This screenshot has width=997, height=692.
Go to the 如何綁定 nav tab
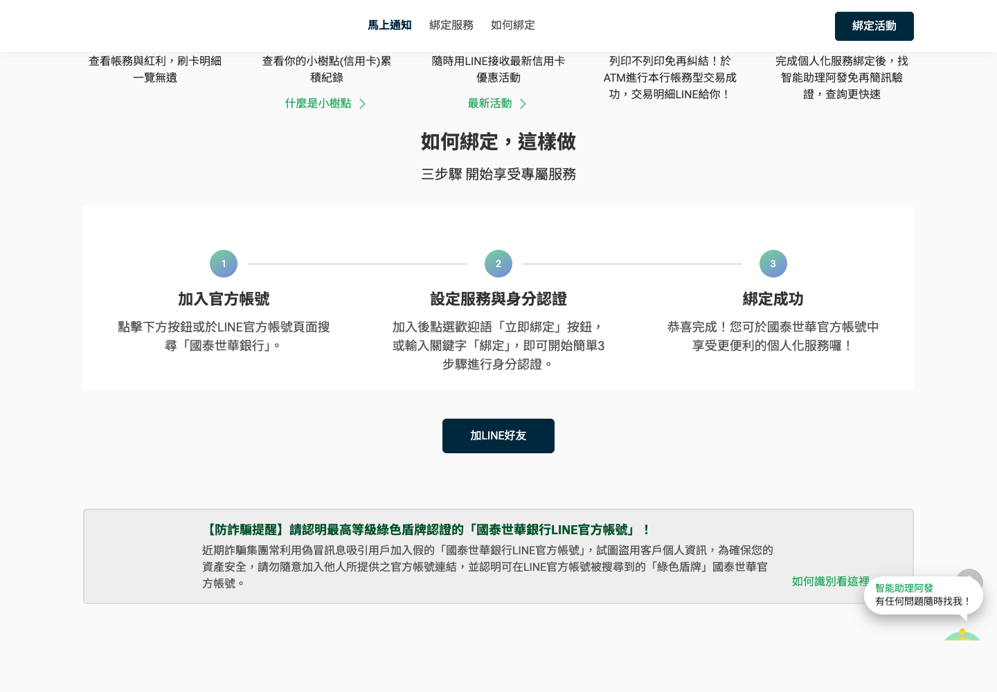click(x=513, y=26)
